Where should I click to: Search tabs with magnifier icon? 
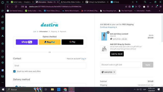click(145, 2)
